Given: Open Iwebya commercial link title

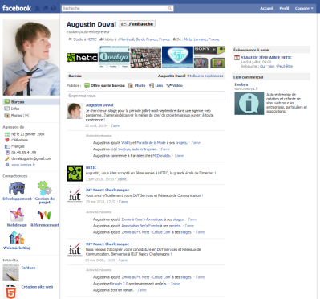Looking at the screenshot, I should pyautogui.click(x=241, y=84).
